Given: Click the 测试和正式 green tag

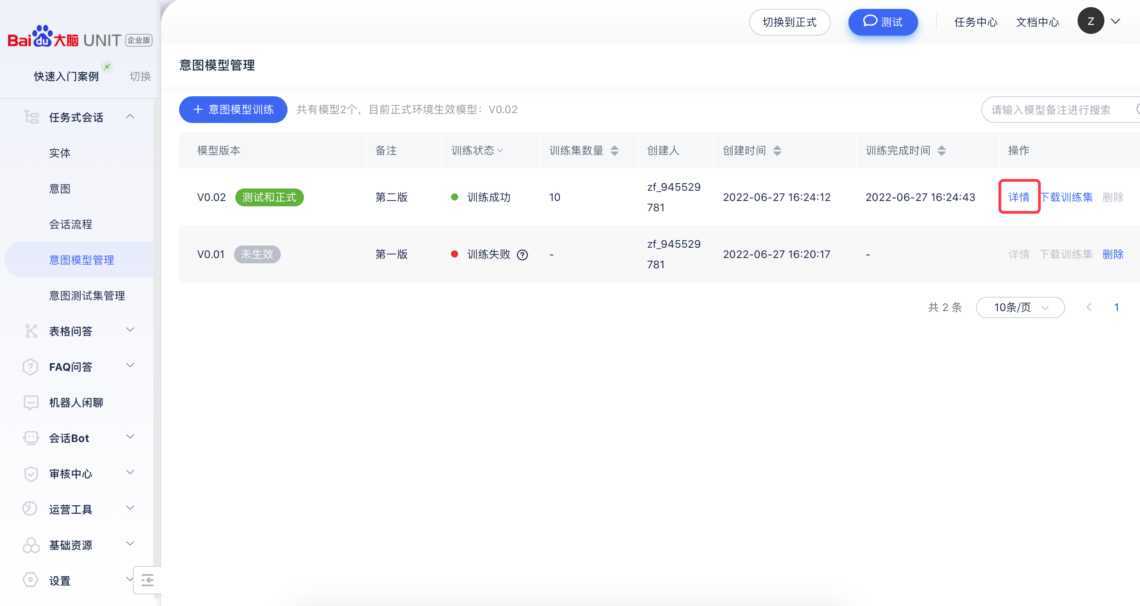Looking at the screenshot, I should 269,197.
